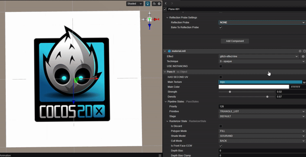Select the red X move handle arrow
This screenshot has height=157, width=306.
tap(97, 79)
